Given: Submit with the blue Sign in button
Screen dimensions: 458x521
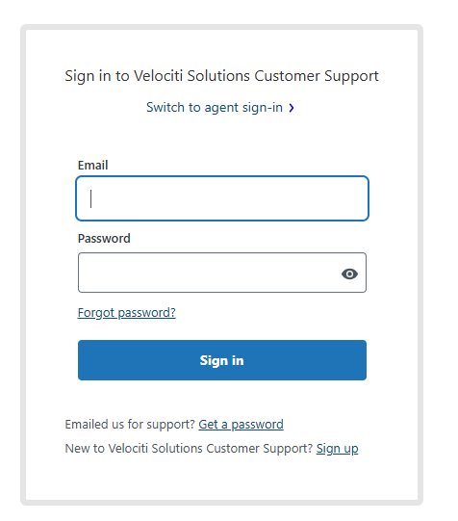Looking at the screenshot, I should pos(222,360).
